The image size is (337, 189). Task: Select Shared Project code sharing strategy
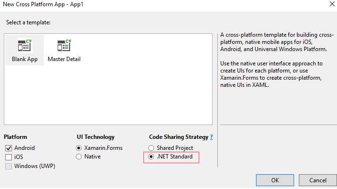coord(151,148)
